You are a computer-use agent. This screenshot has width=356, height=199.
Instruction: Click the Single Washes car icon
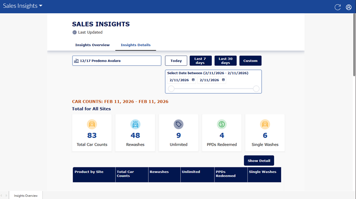pyautogui.click(x=265, y=124)
